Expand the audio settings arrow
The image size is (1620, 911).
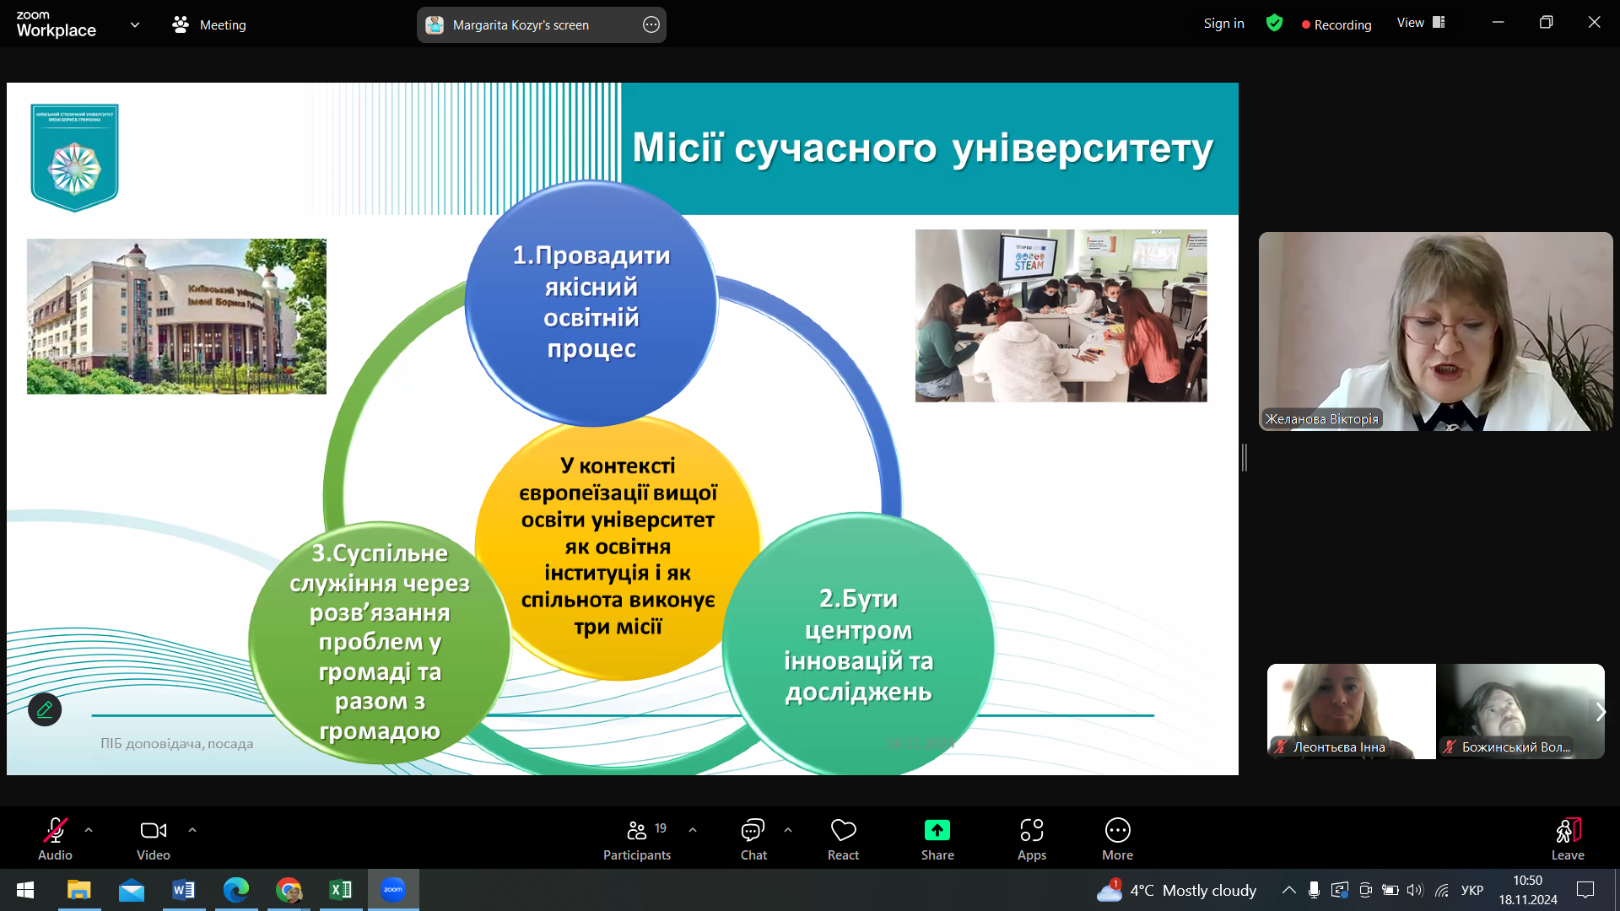(89, 830)
